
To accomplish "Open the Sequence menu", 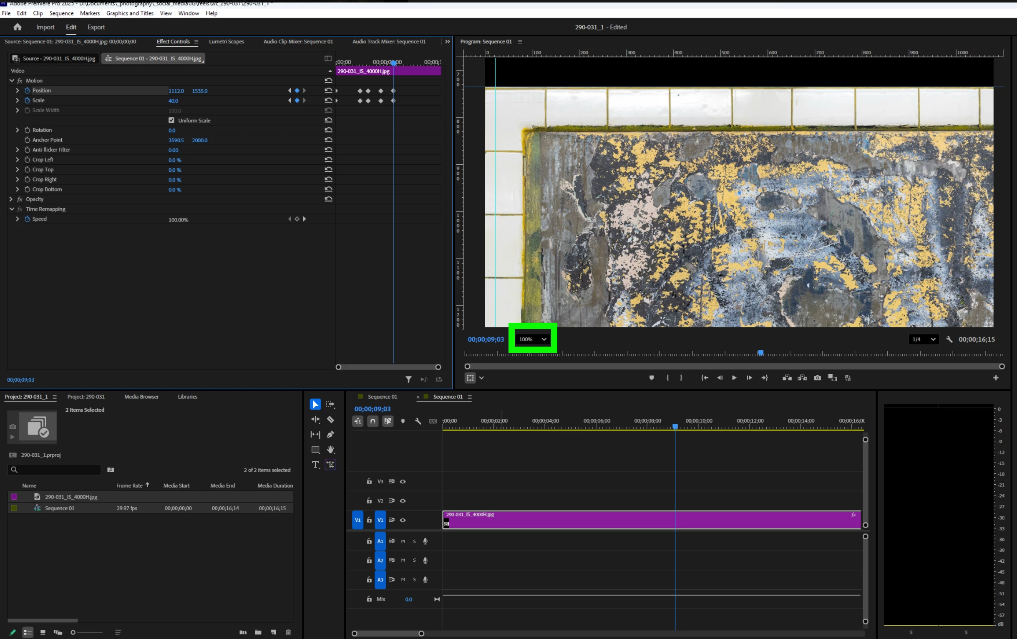I will click(61, 13).
